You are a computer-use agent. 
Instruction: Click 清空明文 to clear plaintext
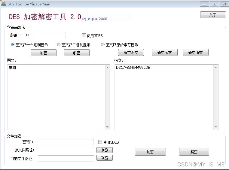click(131, 52)
